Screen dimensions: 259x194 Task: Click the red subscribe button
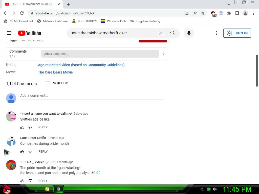pyautogui.click(x=153, y=41)
